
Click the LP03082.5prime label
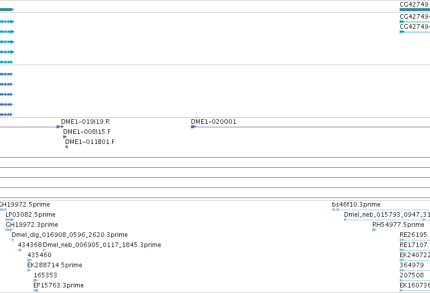[30, 215]
